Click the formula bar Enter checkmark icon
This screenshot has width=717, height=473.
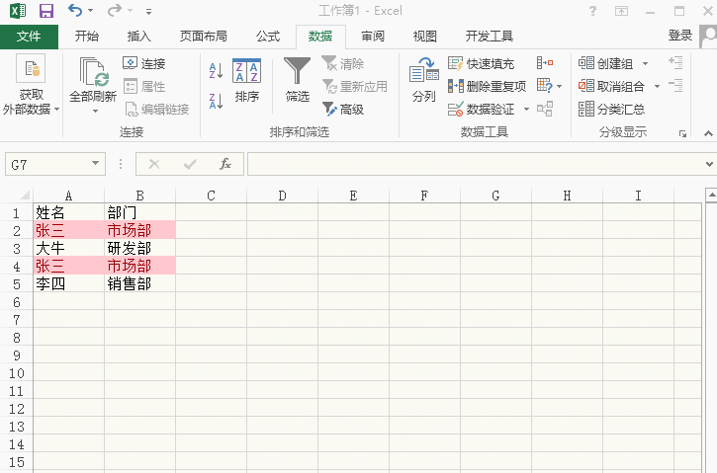(x=190, y=164)
